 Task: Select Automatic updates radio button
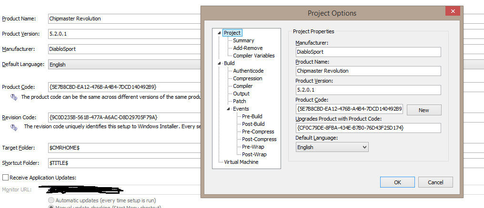51,200
